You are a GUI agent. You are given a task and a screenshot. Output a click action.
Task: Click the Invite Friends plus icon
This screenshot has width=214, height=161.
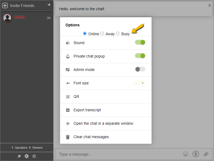pyautogui.click(x=5, y=6)
